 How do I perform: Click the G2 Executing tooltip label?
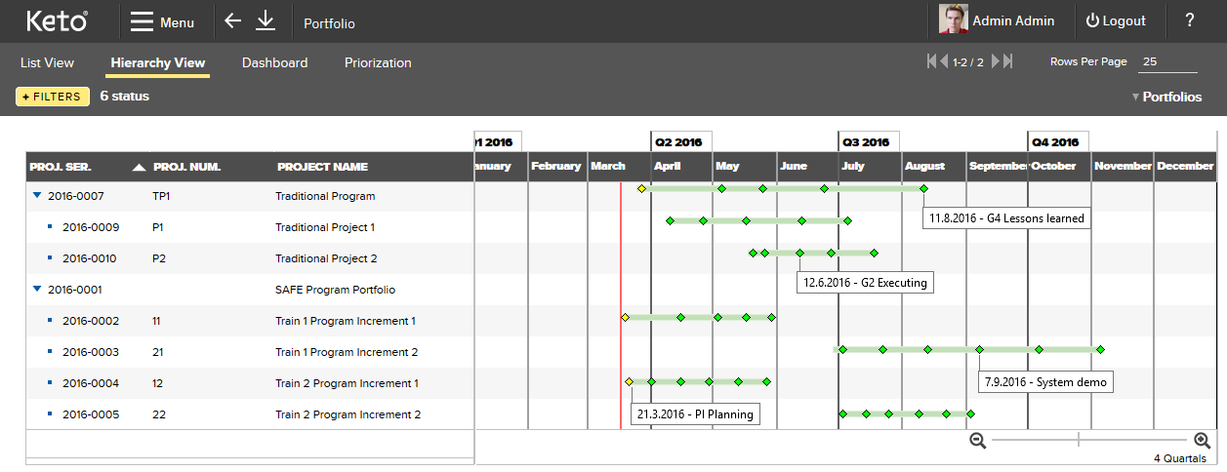865,283
